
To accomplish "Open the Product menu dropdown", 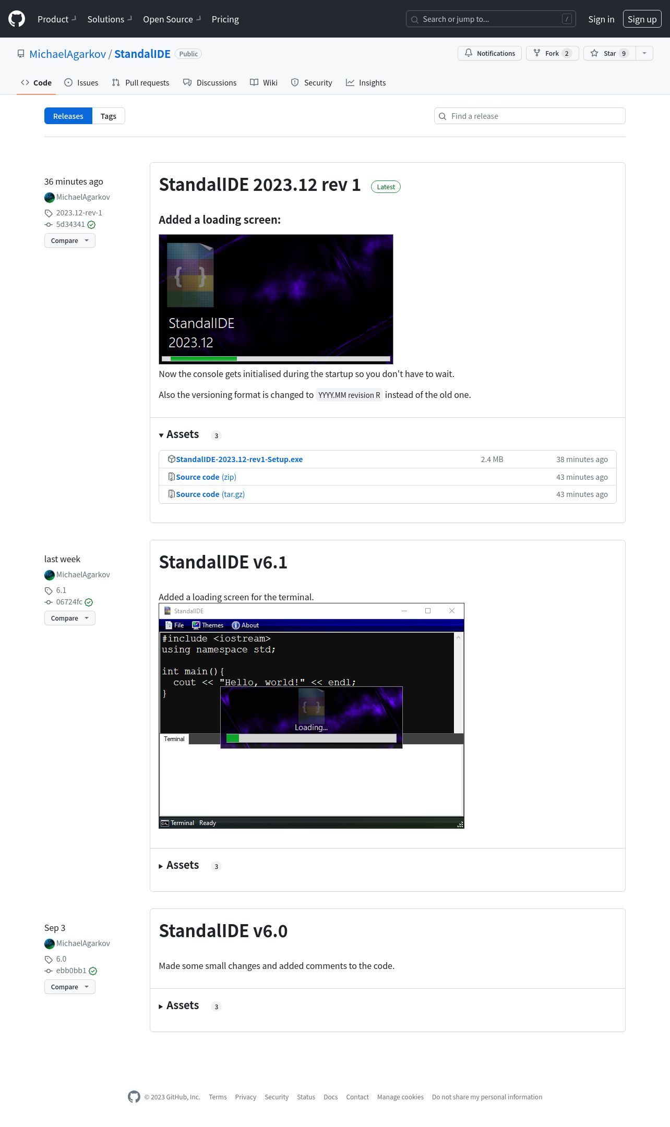I will click(57, 19).
